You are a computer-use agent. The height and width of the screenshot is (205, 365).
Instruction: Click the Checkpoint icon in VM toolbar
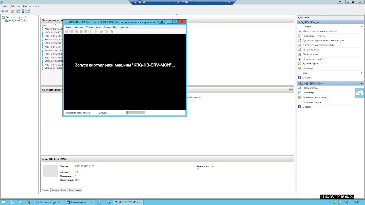(x=102, y=32)
